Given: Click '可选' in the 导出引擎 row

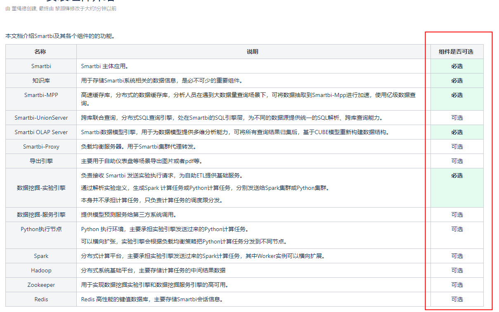Looking at the screenshot, I should click(x=457, y=161).
